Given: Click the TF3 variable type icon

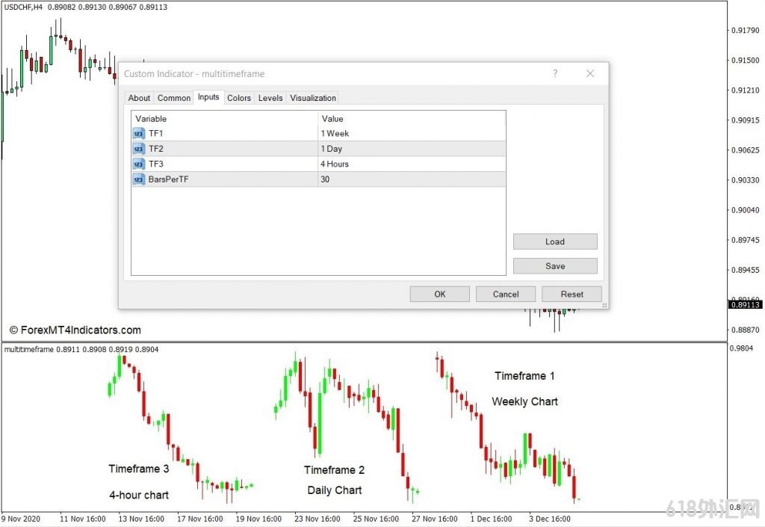Looking at the screenshot, I should [x=139, y=164].
